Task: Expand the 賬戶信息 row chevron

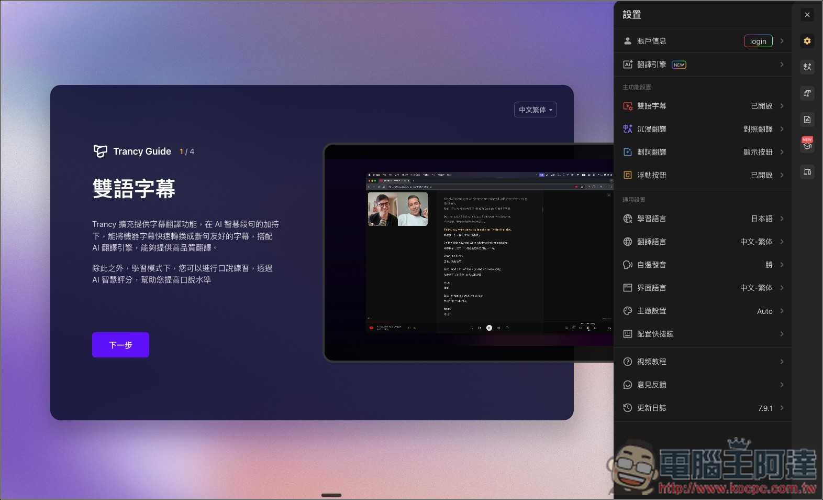Action: [782, 41]
